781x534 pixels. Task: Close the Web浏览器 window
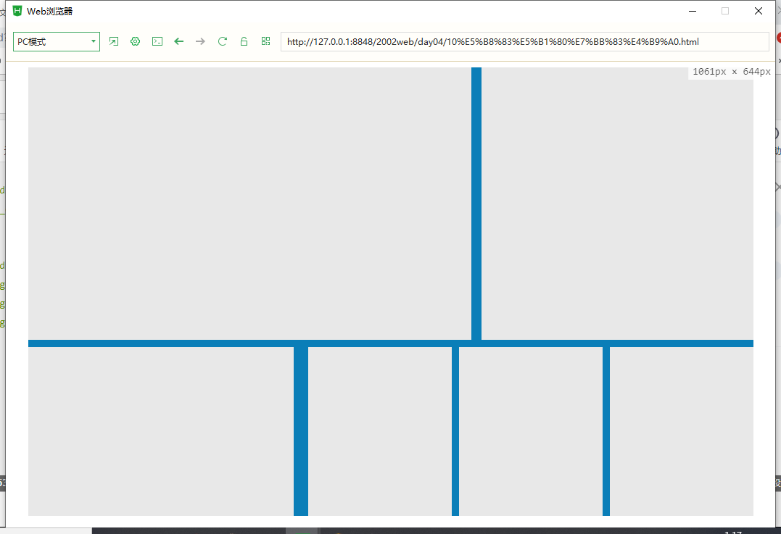pos(758,11)
